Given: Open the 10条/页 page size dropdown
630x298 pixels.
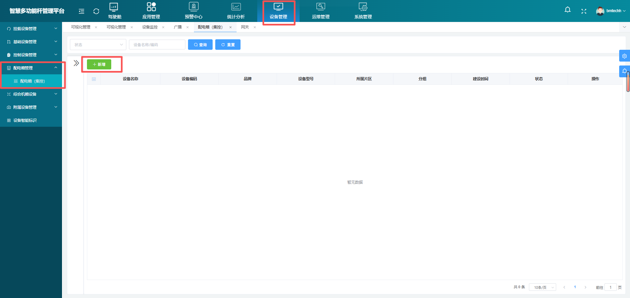Looking at the screenshot, I should tap(542, 287).
